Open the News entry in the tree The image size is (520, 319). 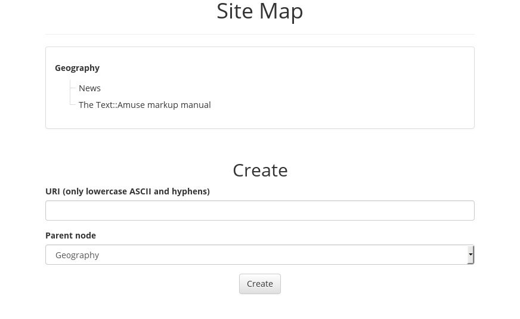[x=89, y=88]
